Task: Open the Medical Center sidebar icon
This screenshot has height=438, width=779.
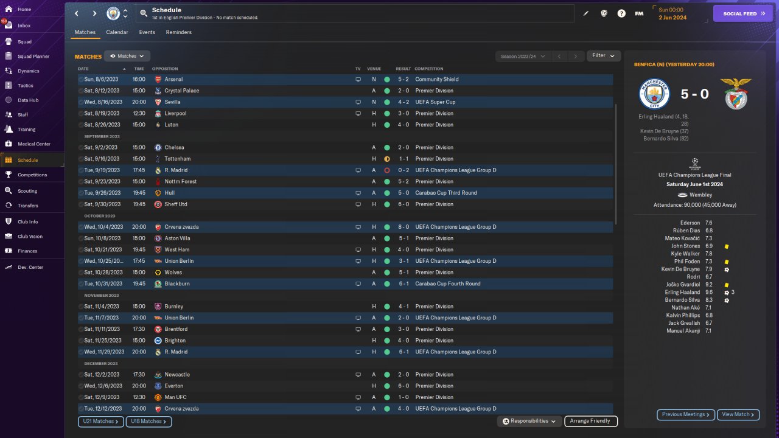Action: 9,144
